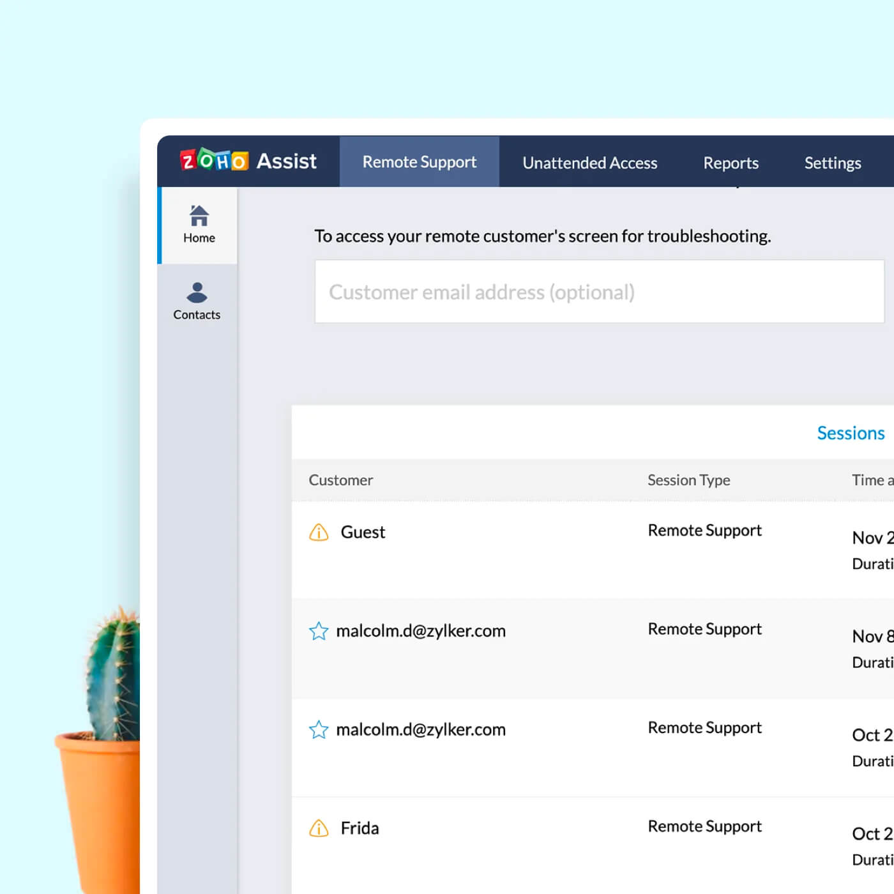Click the first malcolm.d@zylker.com email entry

point(421,631)
